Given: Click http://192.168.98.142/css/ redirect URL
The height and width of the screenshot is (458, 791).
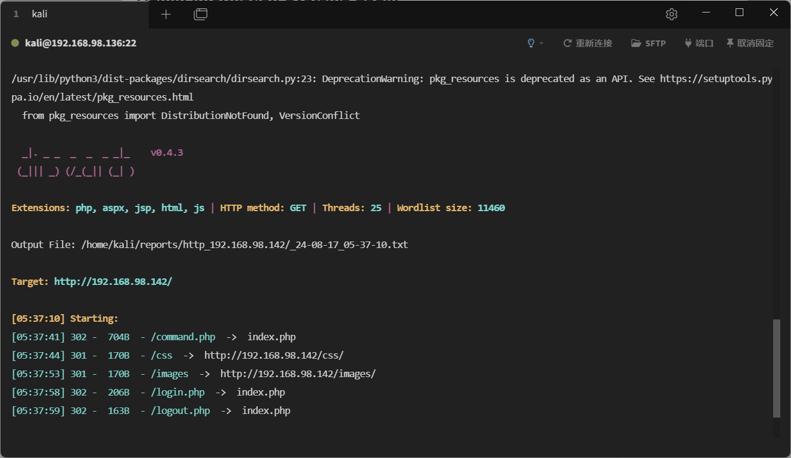Looking at the screenshot, I should pos(274,356).
